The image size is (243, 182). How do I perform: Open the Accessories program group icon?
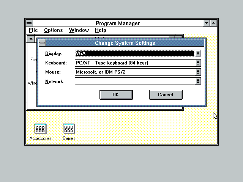coord(40,129)
